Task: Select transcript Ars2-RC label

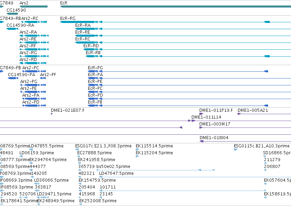Action: pos(30,19)
